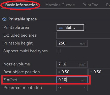Click the Printable space cube icon

pyautogui.click(x=4, y=19)
